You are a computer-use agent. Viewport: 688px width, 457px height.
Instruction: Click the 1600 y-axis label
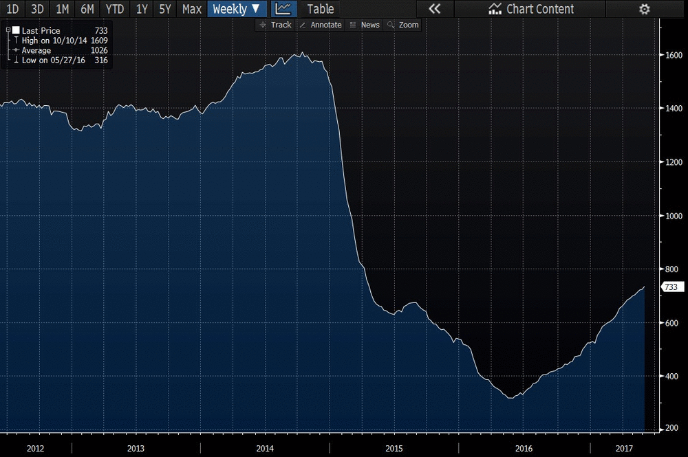coord(674,55)
